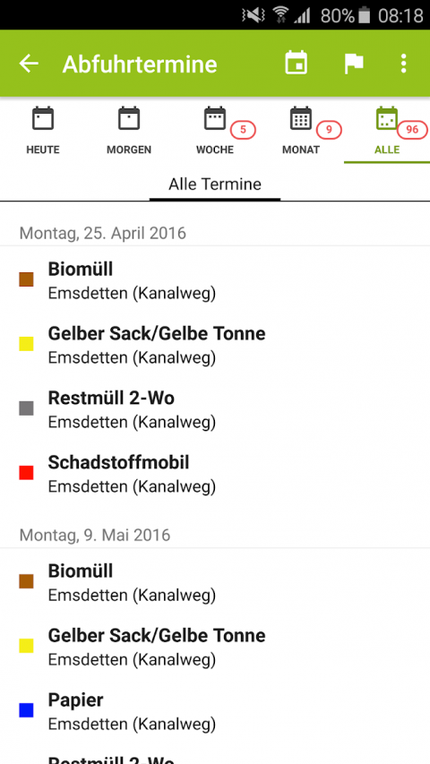430x764 pixels.
Task: Open Biomüll entry on 9. Mai
Action: tap(215, 582)
